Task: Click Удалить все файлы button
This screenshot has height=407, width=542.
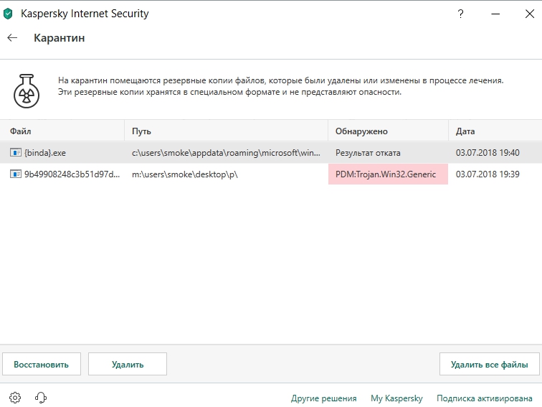Action: (489, 364)
